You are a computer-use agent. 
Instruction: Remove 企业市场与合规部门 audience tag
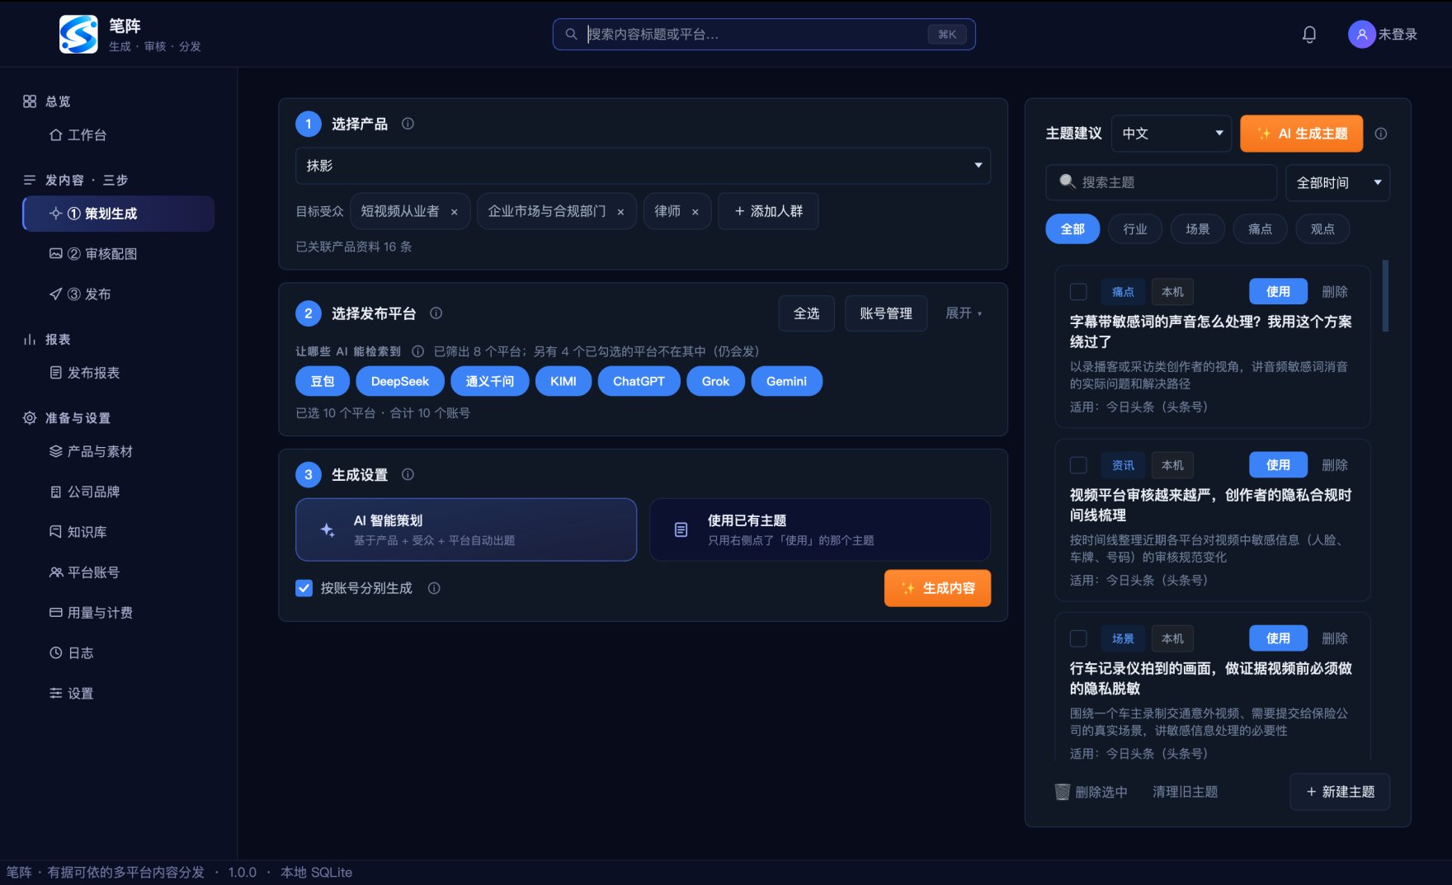pyautogui.click(x=620, y=212)
